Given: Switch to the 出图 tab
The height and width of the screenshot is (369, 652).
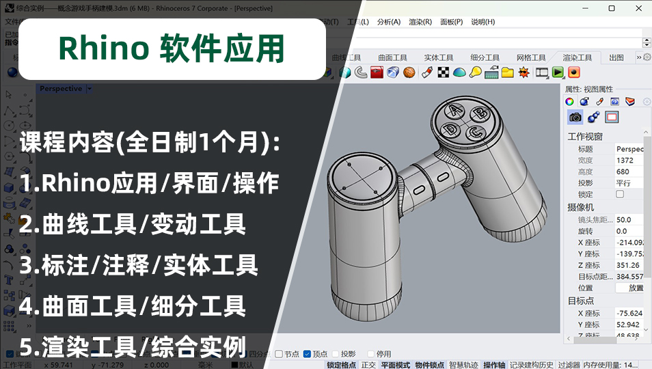Looking at the screenshot, I should tap(616, 57).
